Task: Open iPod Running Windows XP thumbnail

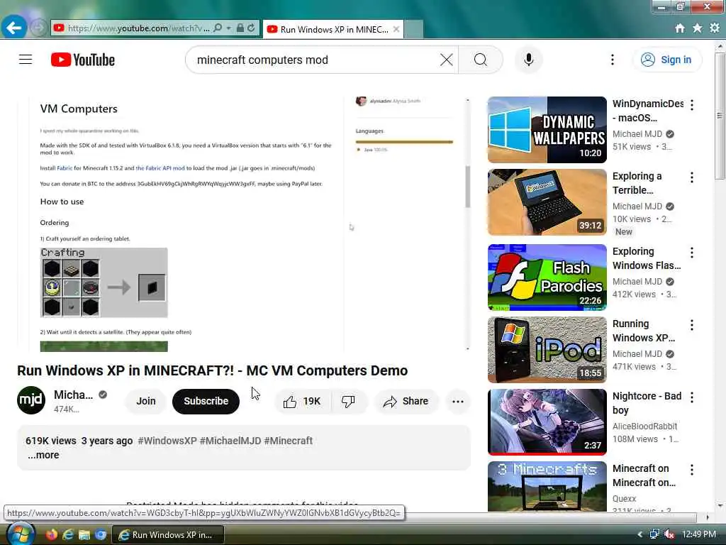Action: click(547, 350)
